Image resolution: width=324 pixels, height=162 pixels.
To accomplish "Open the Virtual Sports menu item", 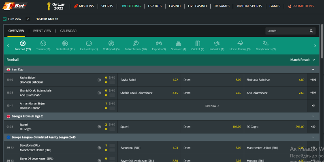I will [x=249, y=6].
